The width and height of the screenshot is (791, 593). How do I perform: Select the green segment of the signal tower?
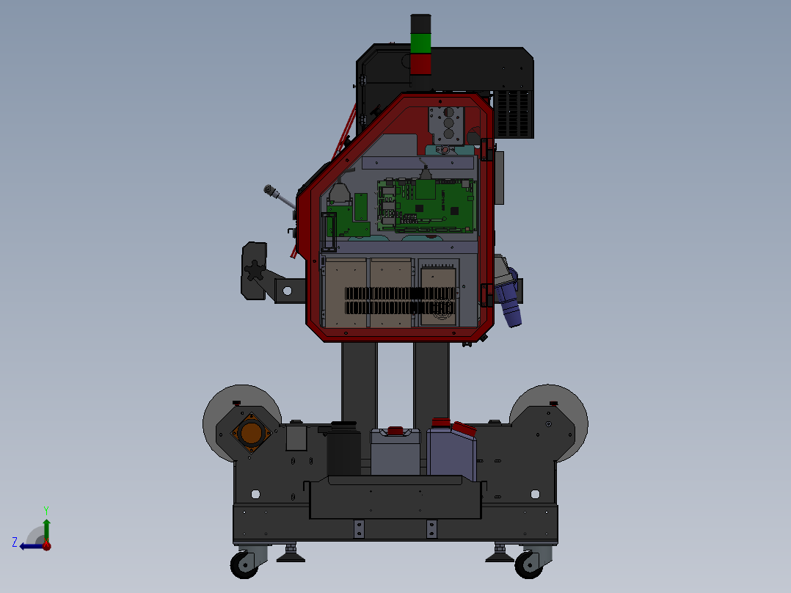(x=420, y=43)
